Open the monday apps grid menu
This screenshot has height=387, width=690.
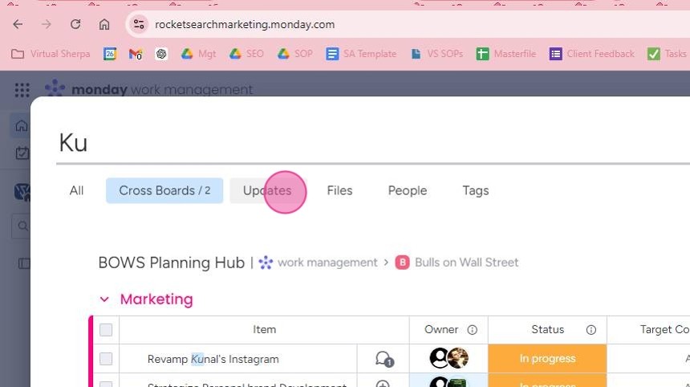(x=22, y=90)
